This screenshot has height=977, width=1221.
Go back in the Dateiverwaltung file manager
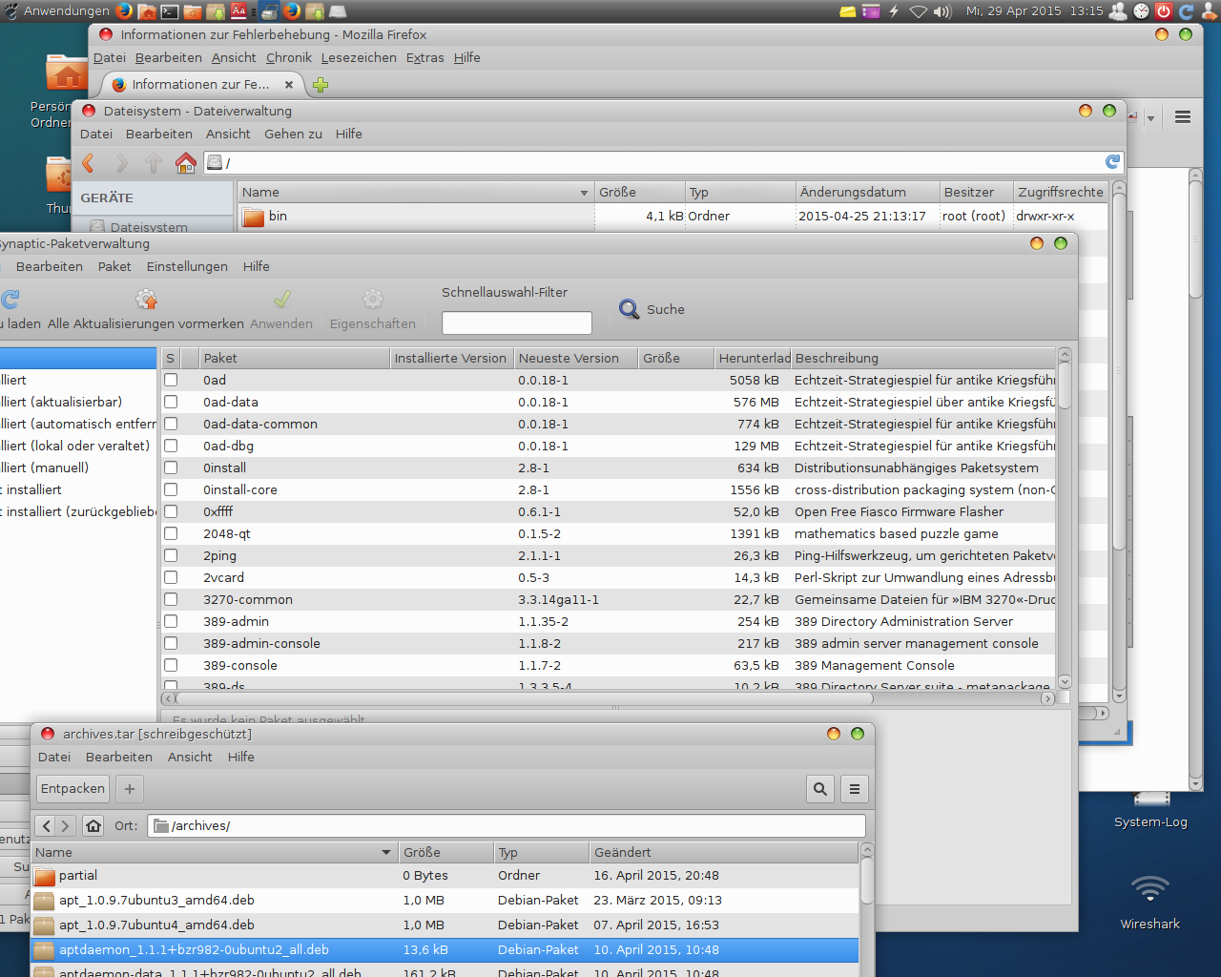pos(89,163)
